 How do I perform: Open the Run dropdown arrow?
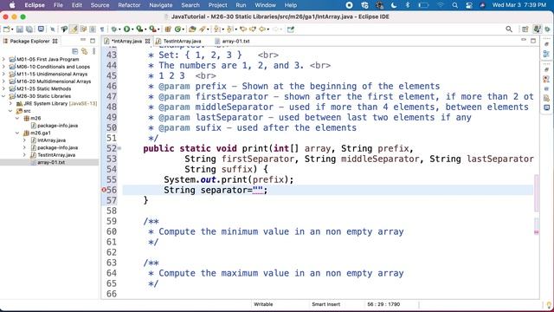(132, 29)
